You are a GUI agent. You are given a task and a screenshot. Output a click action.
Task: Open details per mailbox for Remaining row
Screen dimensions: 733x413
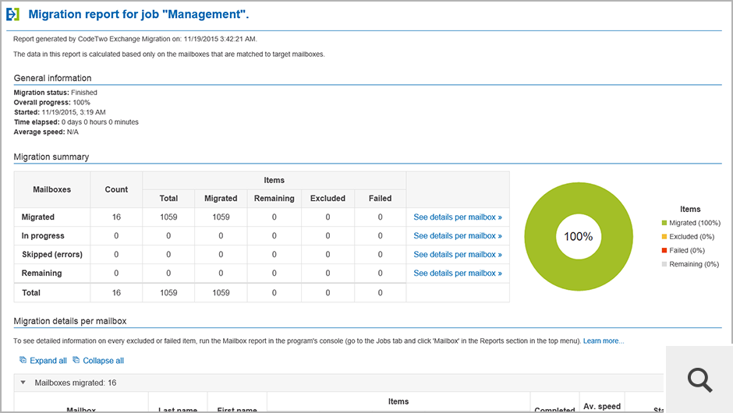point(458,274)
